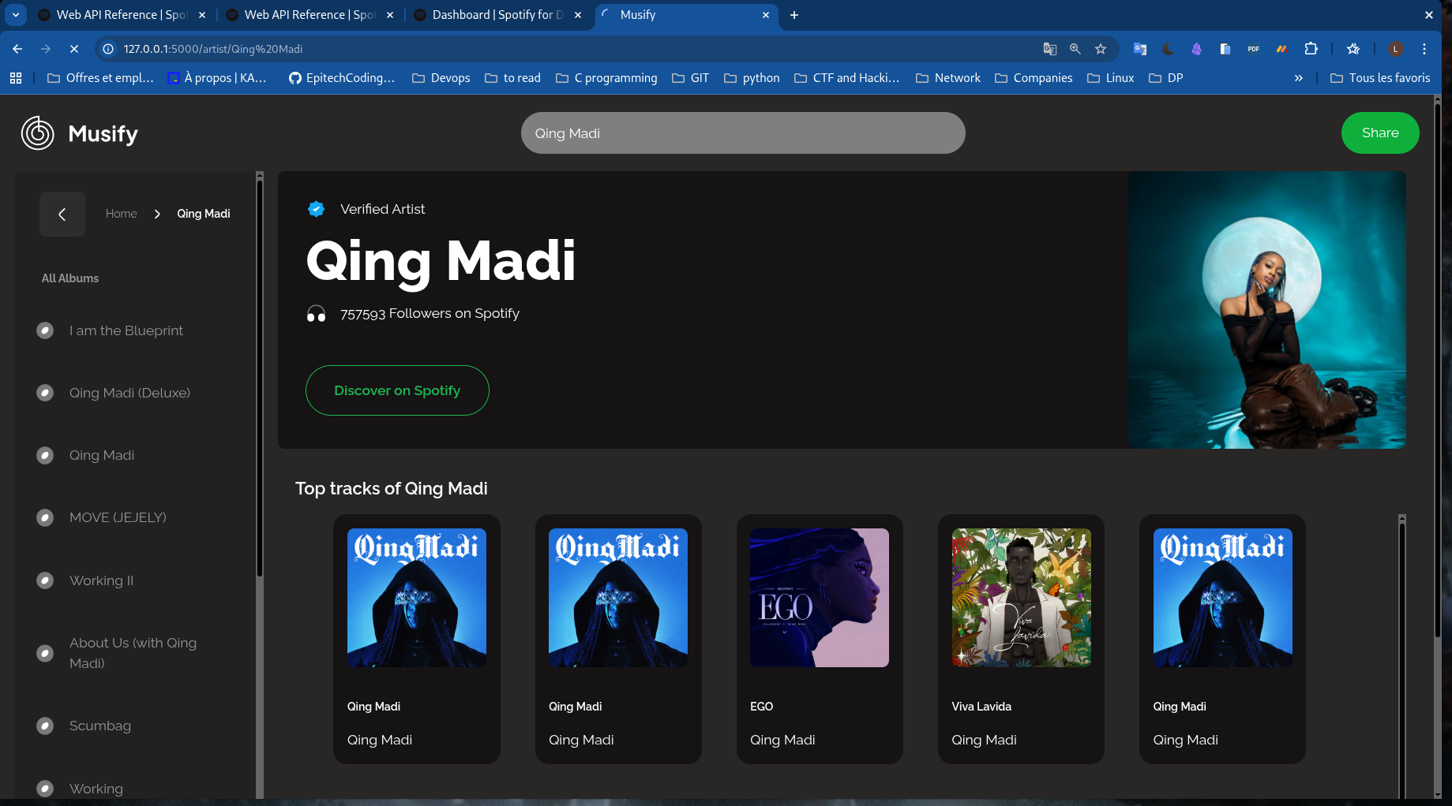Click the browser address bar URL
This screenshot has height=806, width=1452.
click(x=213, y=49)
